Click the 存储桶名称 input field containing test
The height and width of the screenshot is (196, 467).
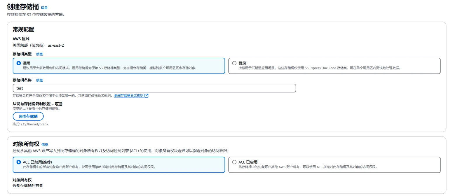coord(154,88)
